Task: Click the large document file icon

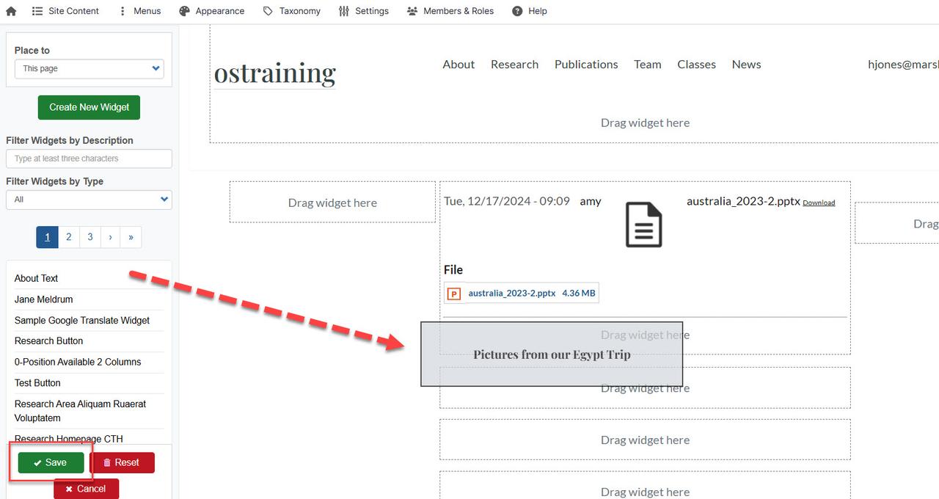Action: tap(643, 225)
